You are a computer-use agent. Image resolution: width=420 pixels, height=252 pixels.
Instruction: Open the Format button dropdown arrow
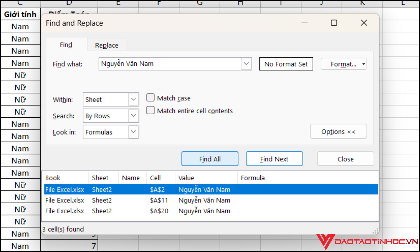(363, 64)
